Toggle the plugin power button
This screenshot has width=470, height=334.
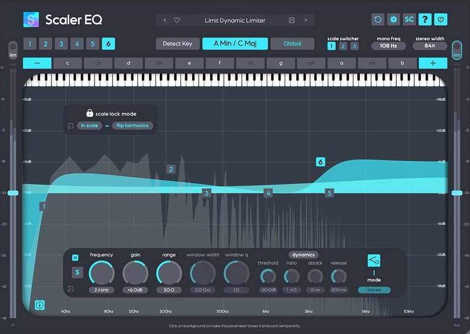(441, 19)
